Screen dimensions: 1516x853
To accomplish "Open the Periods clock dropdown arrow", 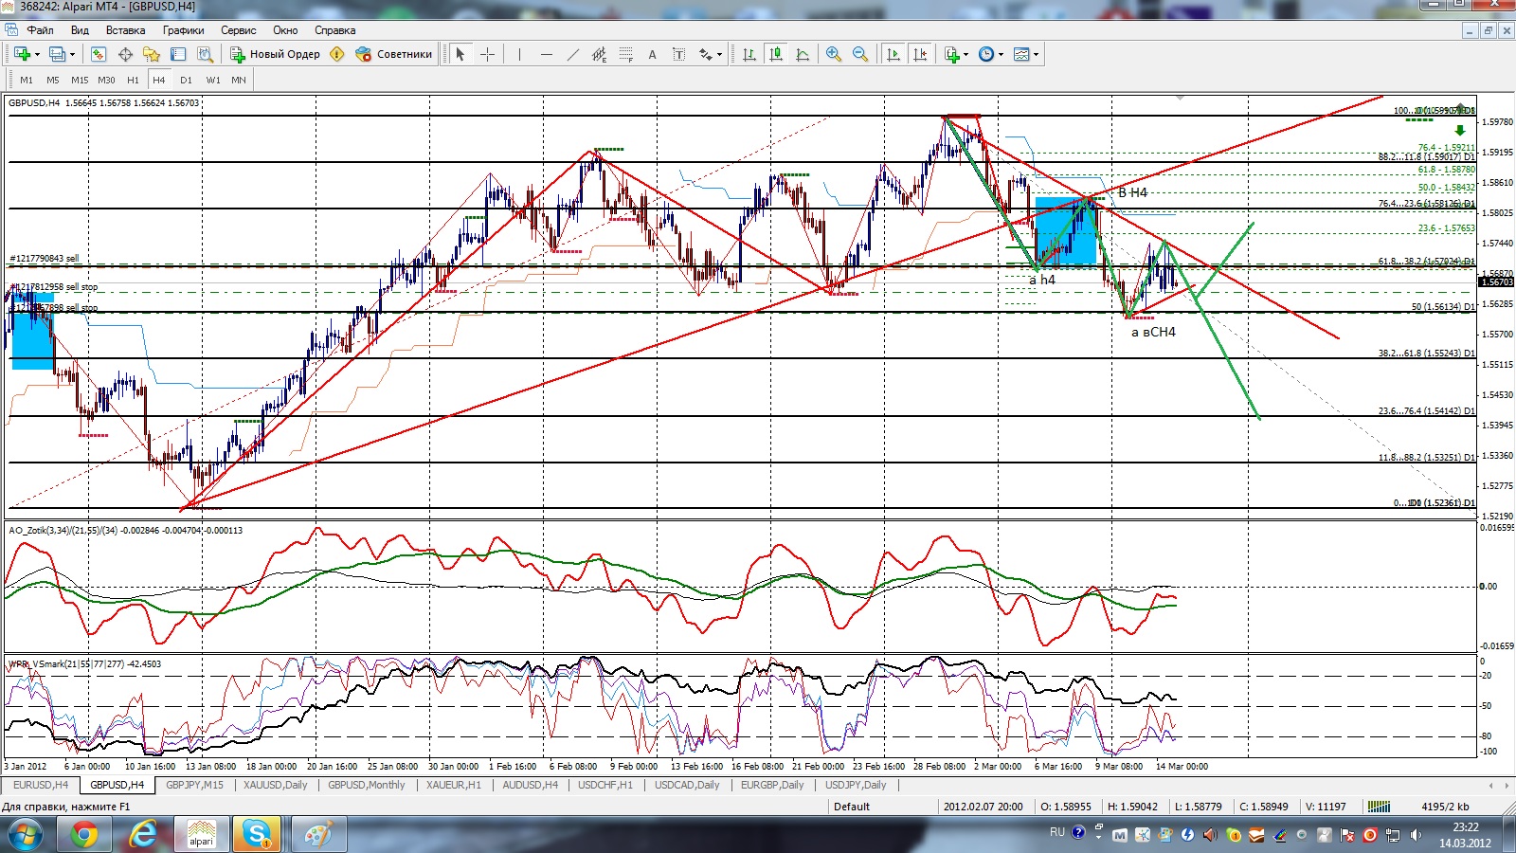I will coord(1001,55).
